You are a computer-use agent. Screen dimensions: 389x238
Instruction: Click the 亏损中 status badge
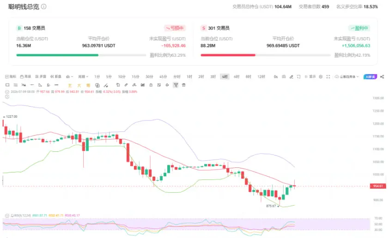[175, 28]
